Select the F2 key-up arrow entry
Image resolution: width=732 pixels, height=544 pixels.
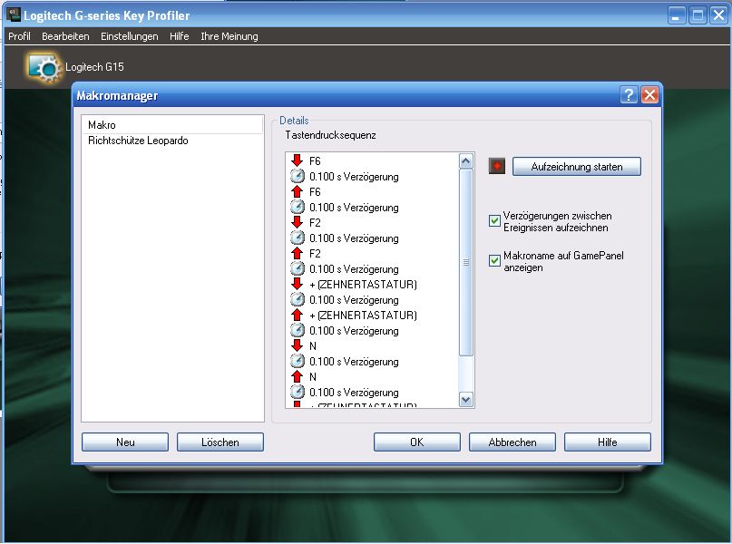point(297,254)
